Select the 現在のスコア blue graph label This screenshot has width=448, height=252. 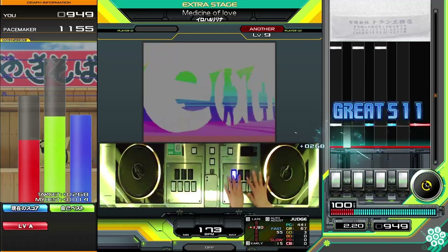click(x=25, y=208)
